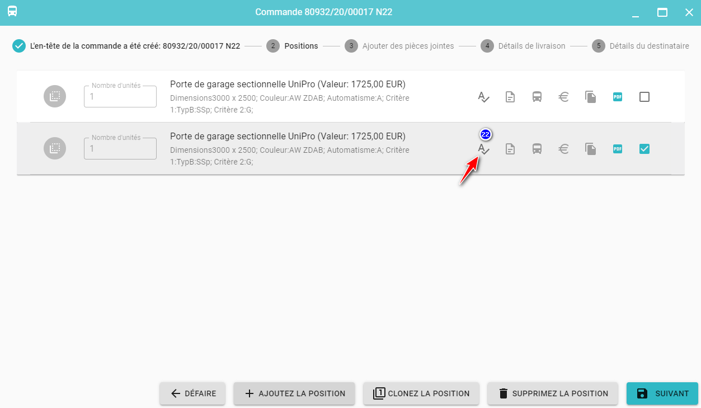This screenshot has height=408, width=701.
Task: Click the bus transport icon in first row
Action: 537,97
